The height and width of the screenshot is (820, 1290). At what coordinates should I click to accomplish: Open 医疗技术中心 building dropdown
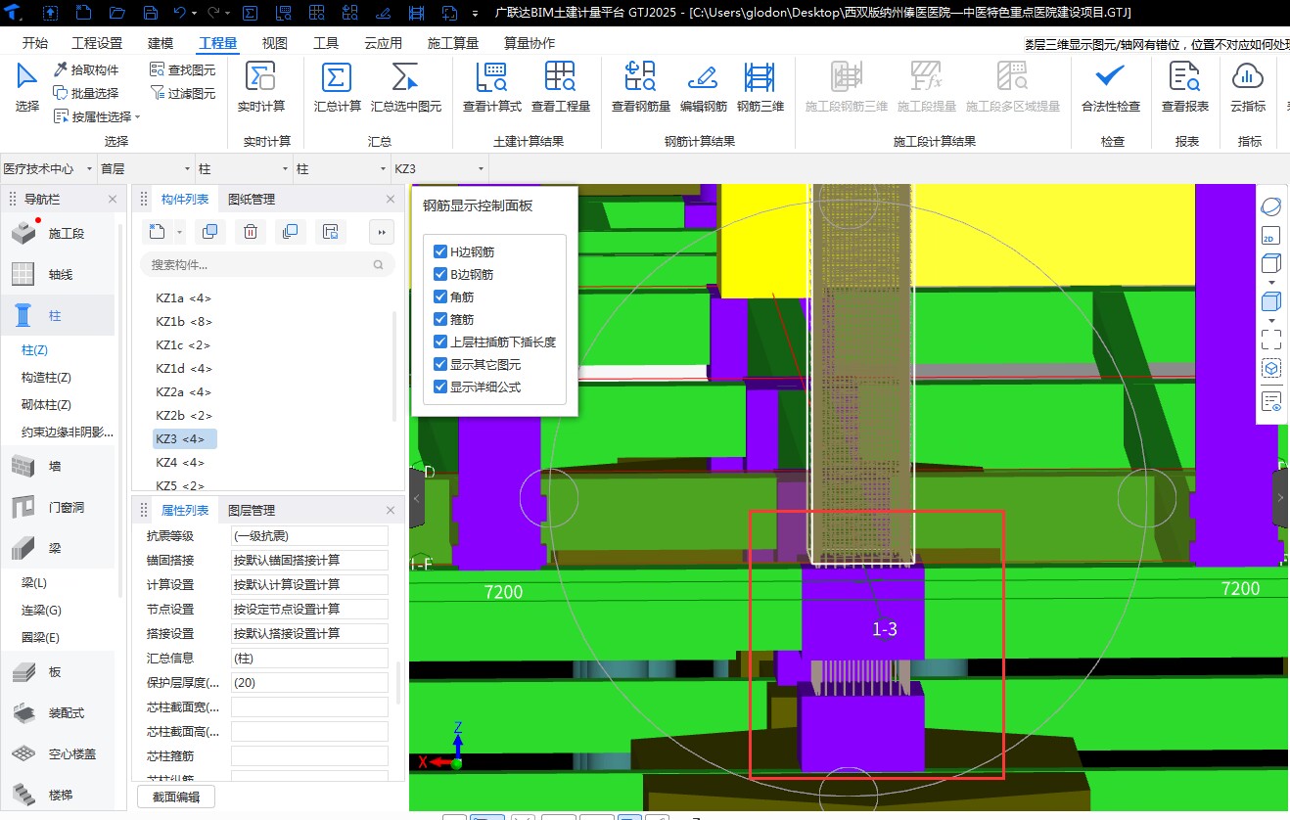[x=48, y=169]
